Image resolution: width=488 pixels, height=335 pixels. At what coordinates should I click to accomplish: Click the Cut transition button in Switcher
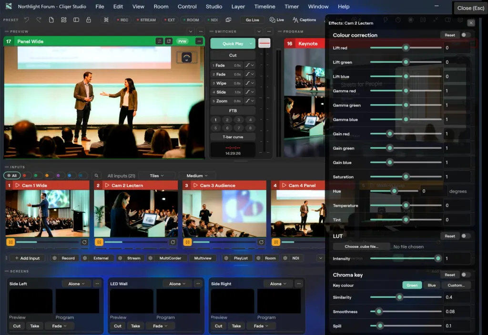click(233, 55)
